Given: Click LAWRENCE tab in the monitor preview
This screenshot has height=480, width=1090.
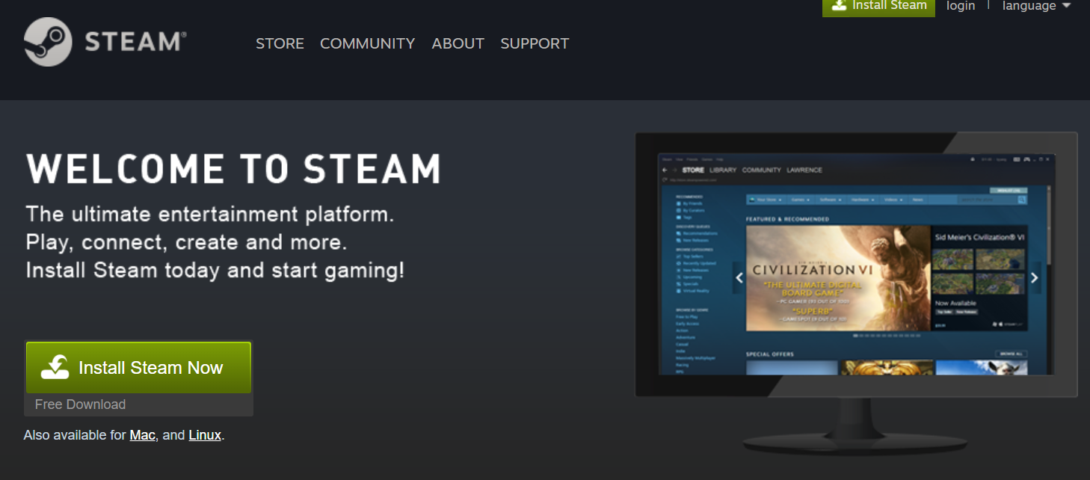Looking at the screenshot, I should (x=804, y=170).
